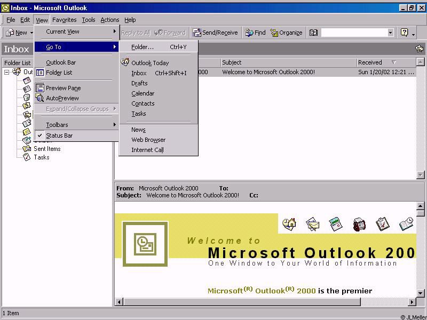This screenshot has width=427, height=320.
Task: Click the View menu
Action: coord(42,20)
